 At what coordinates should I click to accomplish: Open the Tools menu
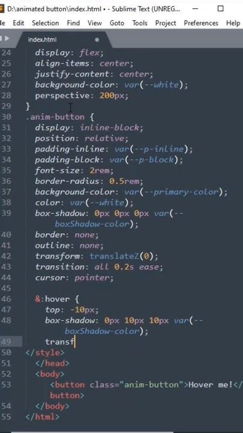point(140,23)
